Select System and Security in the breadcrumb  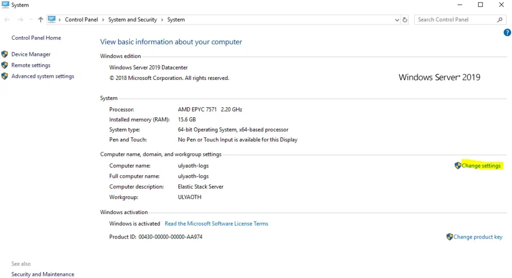click(132, 20)
